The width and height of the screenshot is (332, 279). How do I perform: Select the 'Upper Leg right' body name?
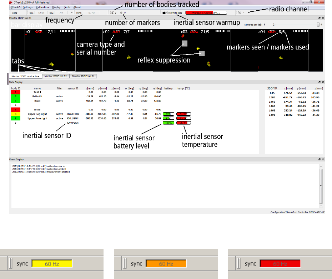pos(37,114)
